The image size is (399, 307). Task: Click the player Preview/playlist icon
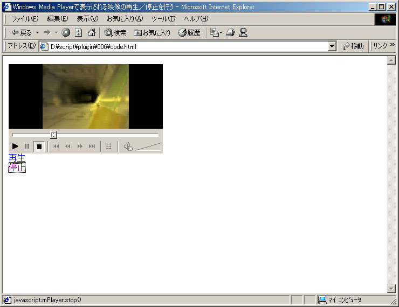point(109,146)
